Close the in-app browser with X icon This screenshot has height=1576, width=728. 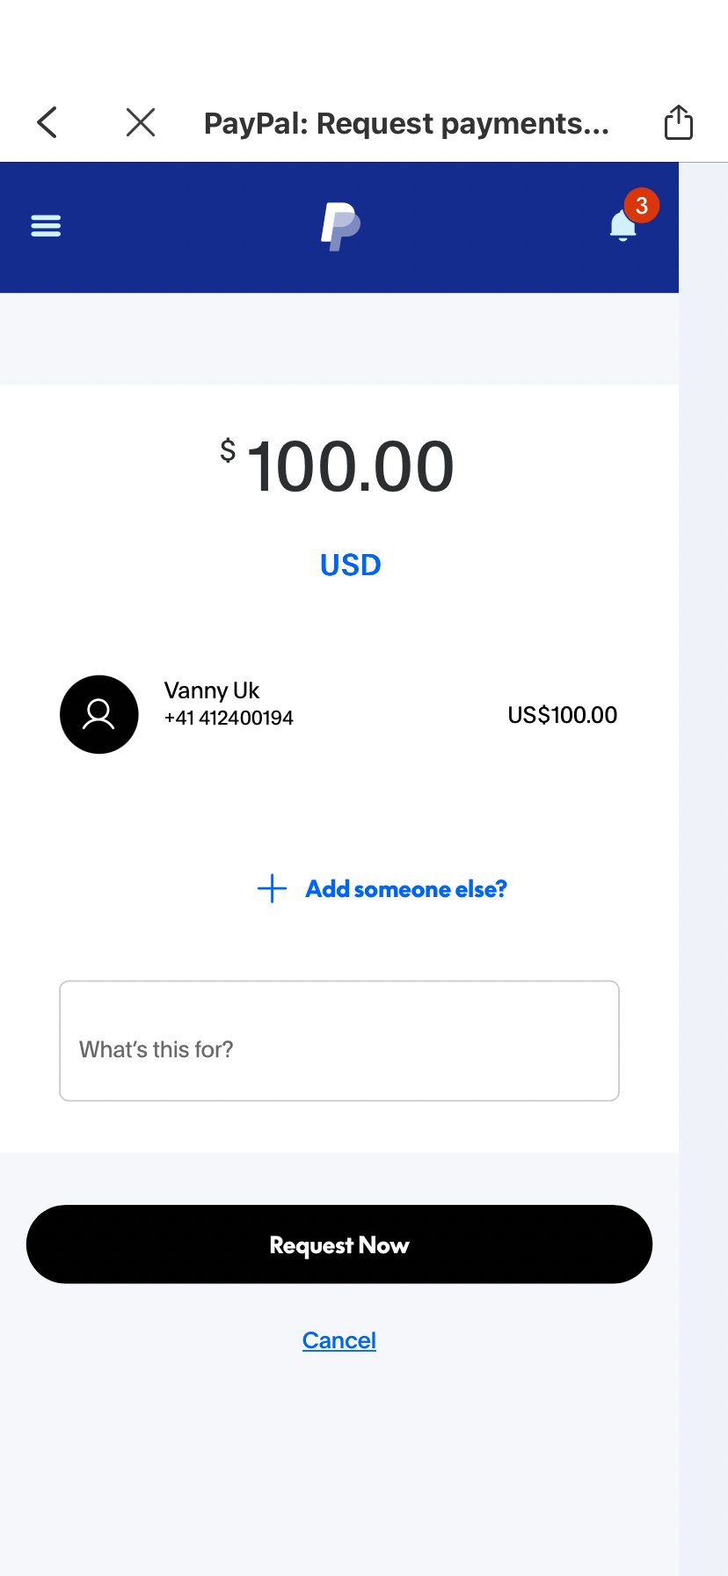coord(141,122)
